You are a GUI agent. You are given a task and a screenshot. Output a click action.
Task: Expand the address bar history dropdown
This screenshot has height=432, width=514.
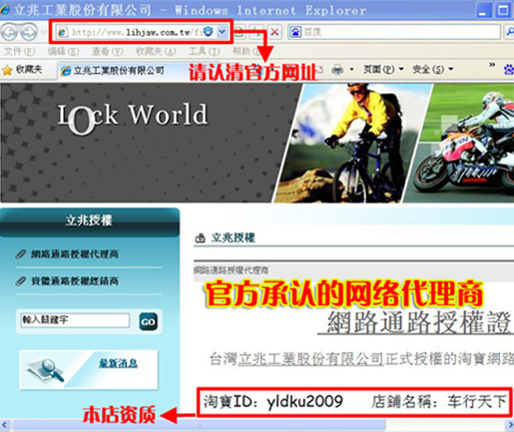click(x=223, y=32)
